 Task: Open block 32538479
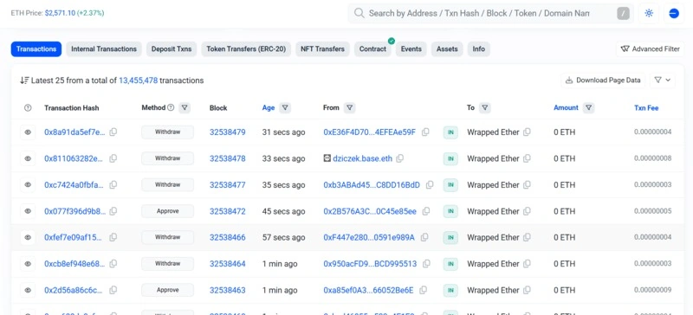click(227, 132)
